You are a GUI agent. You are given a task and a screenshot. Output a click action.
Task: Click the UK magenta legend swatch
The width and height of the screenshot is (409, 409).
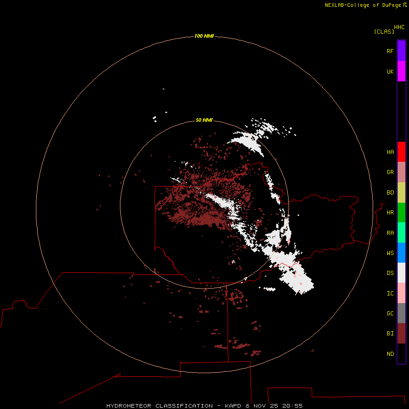pos(401,71)
